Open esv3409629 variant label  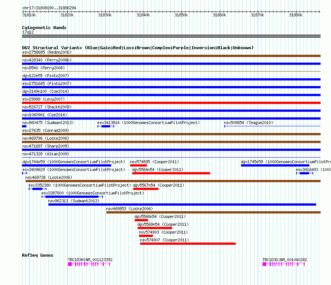[74, 170]
